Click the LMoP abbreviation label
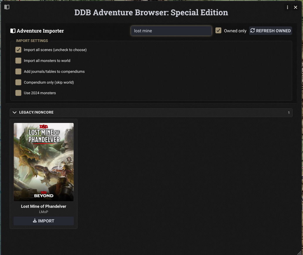 point(44,212)
